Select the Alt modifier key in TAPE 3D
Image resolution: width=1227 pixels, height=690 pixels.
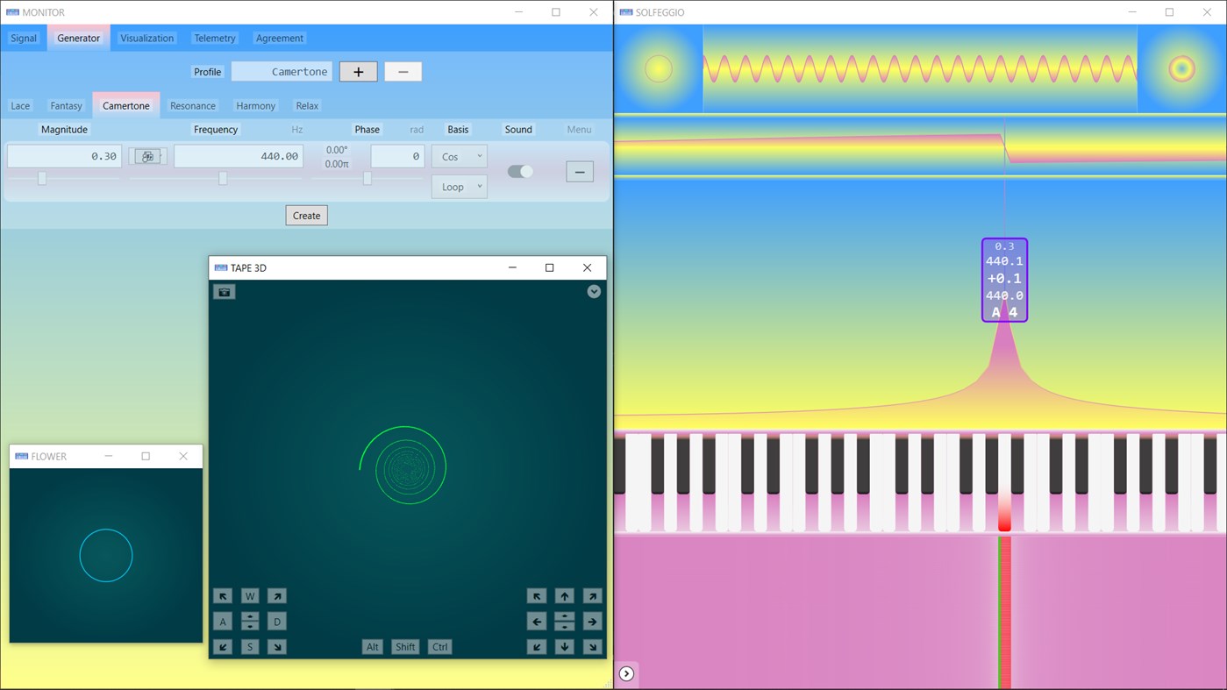point(372,646)
